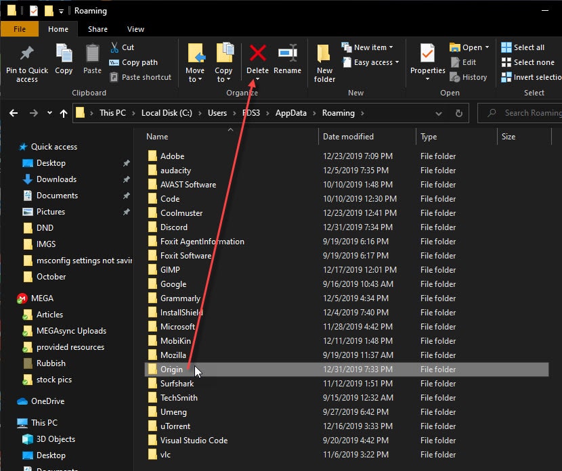The height and width of the screenshot is (471, 562).
Task: Click properties icon in title bar
Action: [34, 11]
